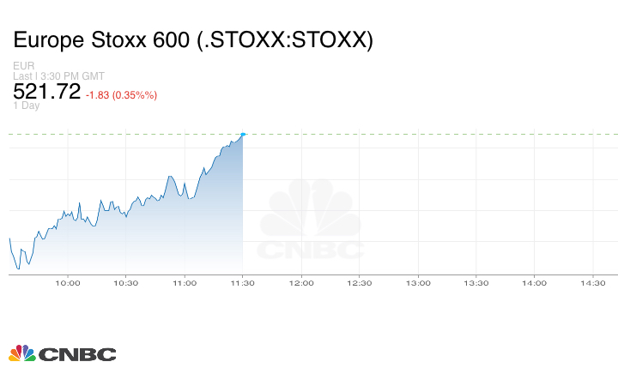Click the CNBC peacock icon at bottom-left

pyautogui.click(x=21, y=353)
